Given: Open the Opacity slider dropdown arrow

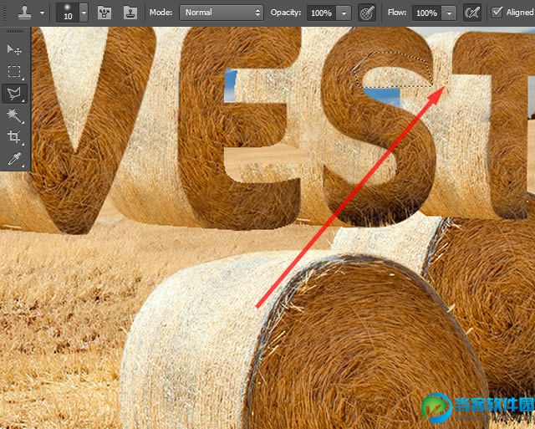Looking at the screenshot, I should tap(344, 13).
